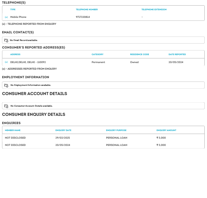Click the (e) marker beside the Delhi address
The width and height of the screenshot is (207, 198).
[x=6, y=62]
